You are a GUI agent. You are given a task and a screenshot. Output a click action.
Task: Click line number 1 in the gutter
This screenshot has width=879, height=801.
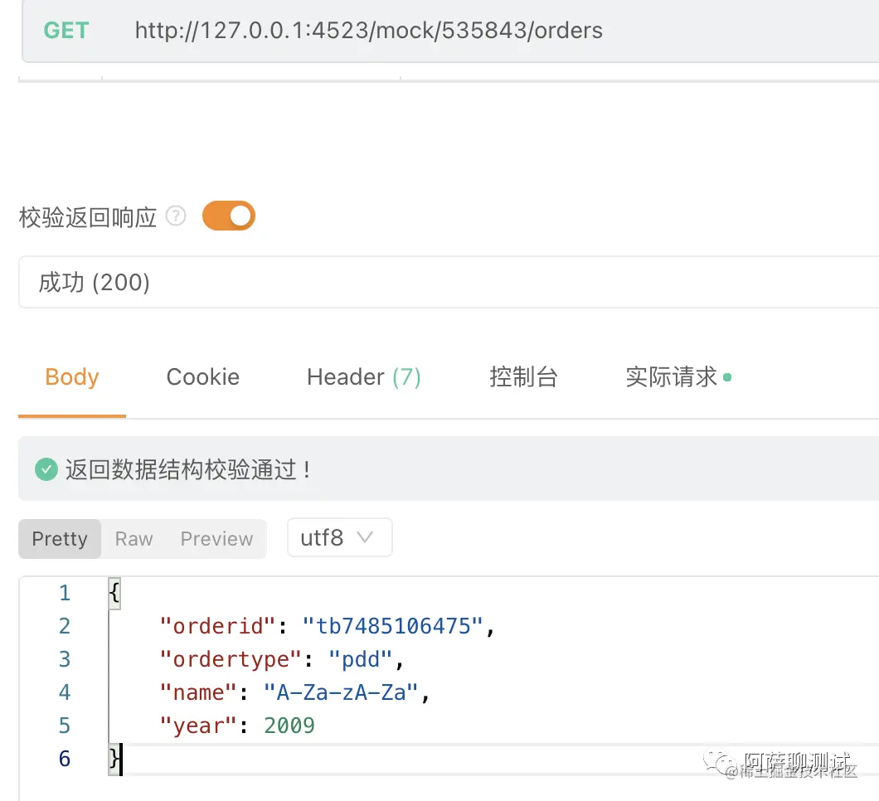(65, 593)
